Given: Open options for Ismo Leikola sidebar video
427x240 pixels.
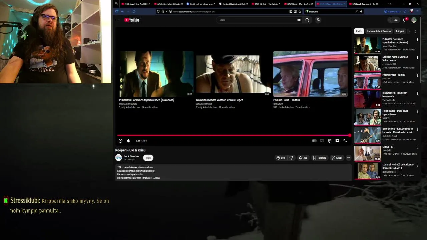Looking at the screenshot, I should pos(417,129).
